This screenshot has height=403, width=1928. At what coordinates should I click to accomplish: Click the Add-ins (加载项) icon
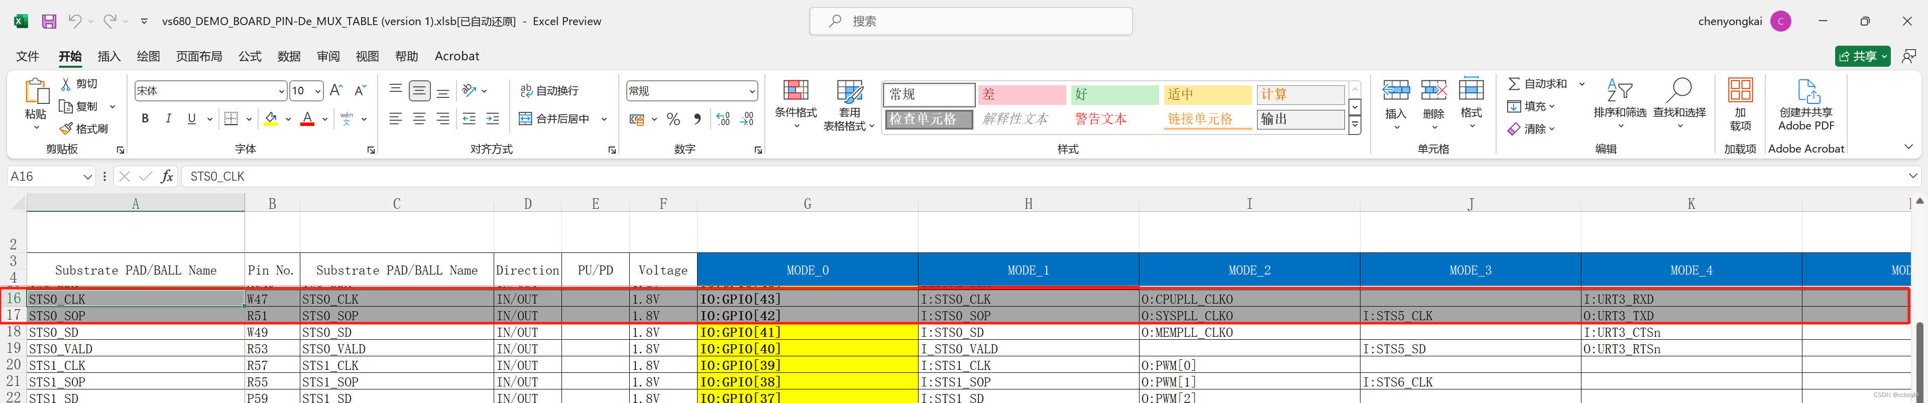[1740, 90]
